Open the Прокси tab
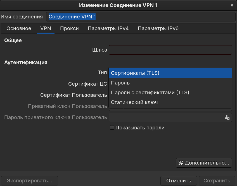The width and height of the screenshot is (237, 186). (69, 28)
